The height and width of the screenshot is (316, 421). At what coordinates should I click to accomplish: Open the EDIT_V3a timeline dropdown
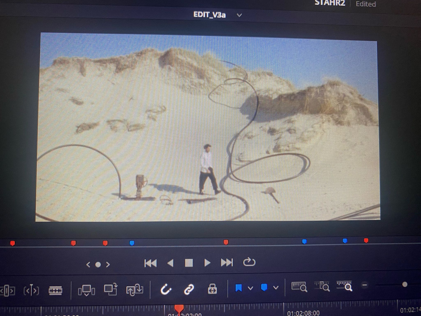point(239,15)
